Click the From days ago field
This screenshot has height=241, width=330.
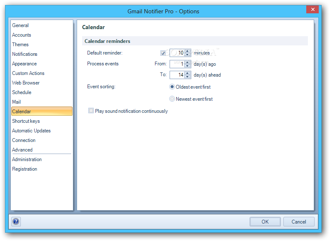coord(177,64)
